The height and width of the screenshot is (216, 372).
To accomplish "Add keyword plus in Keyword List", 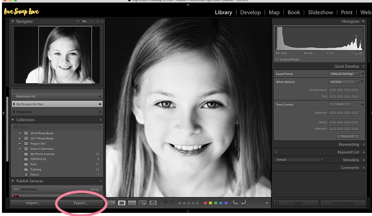I will pyautogui.click(x=276, y=152).
